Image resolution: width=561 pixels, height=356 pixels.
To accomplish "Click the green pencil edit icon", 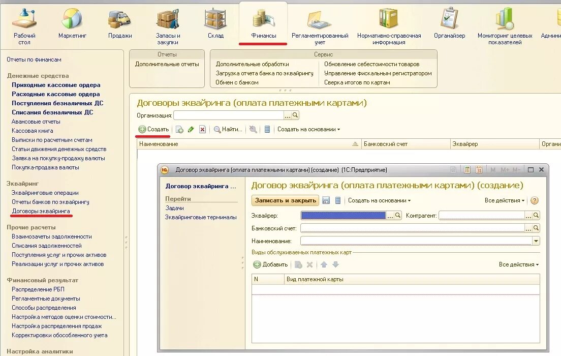I will tap(191, 129).
